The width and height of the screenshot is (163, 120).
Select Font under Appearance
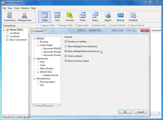click(42, 62)
